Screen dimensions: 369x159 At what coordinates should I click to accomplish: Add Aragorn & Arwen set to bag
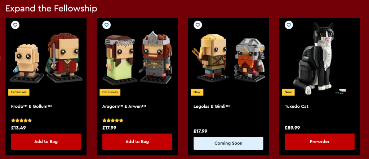[x=137, y=142]
